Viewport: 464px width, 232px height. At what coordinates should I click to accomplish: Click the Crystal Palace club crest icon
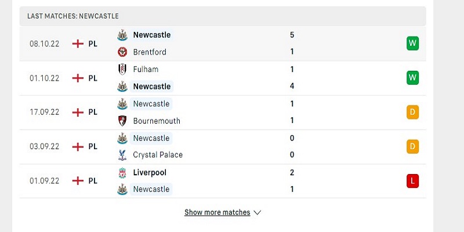(122, 155)
